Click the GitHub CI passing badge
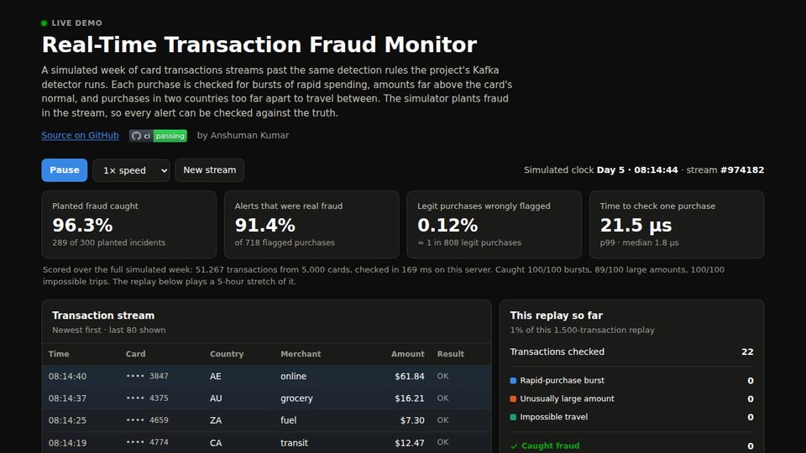The image size is (806, 453). tap(158, 136)
